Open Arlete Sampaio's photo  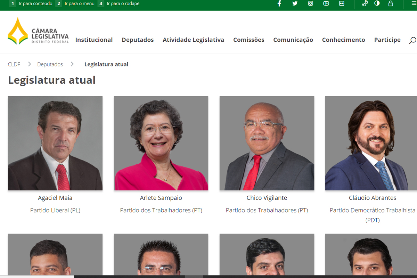tap(161, 143)
